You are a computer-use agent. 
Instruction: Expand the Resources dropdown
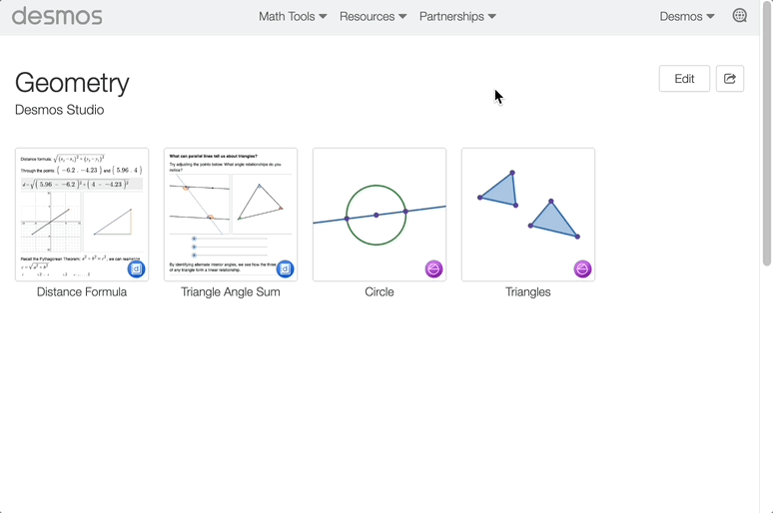[374, 16]
